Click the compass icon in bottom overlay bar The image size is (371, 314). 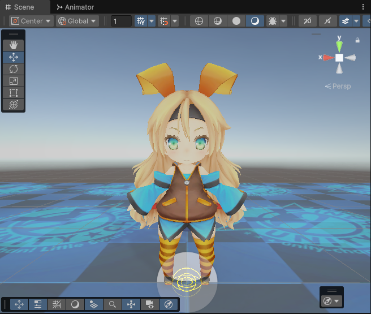coord(168,304)
